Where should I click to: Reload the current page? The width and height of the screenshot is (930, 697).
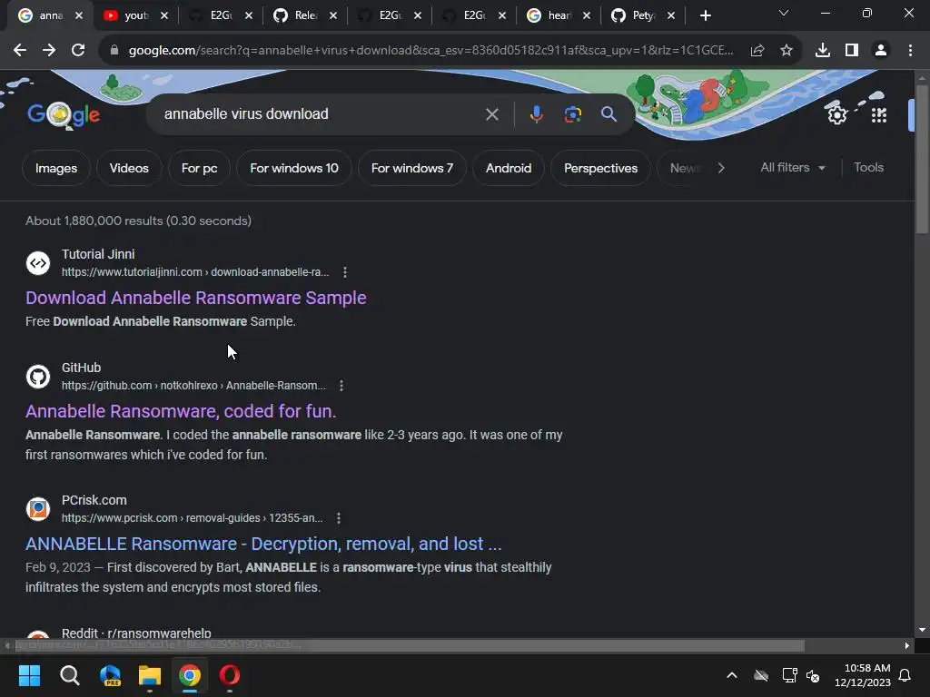(78, 51)
